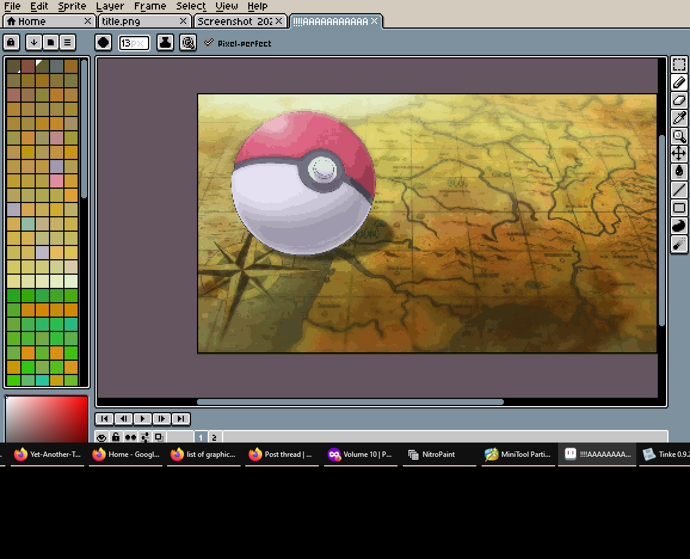Select the Pencil tool
Screen dimensions: 690x559
coord(679,82)
